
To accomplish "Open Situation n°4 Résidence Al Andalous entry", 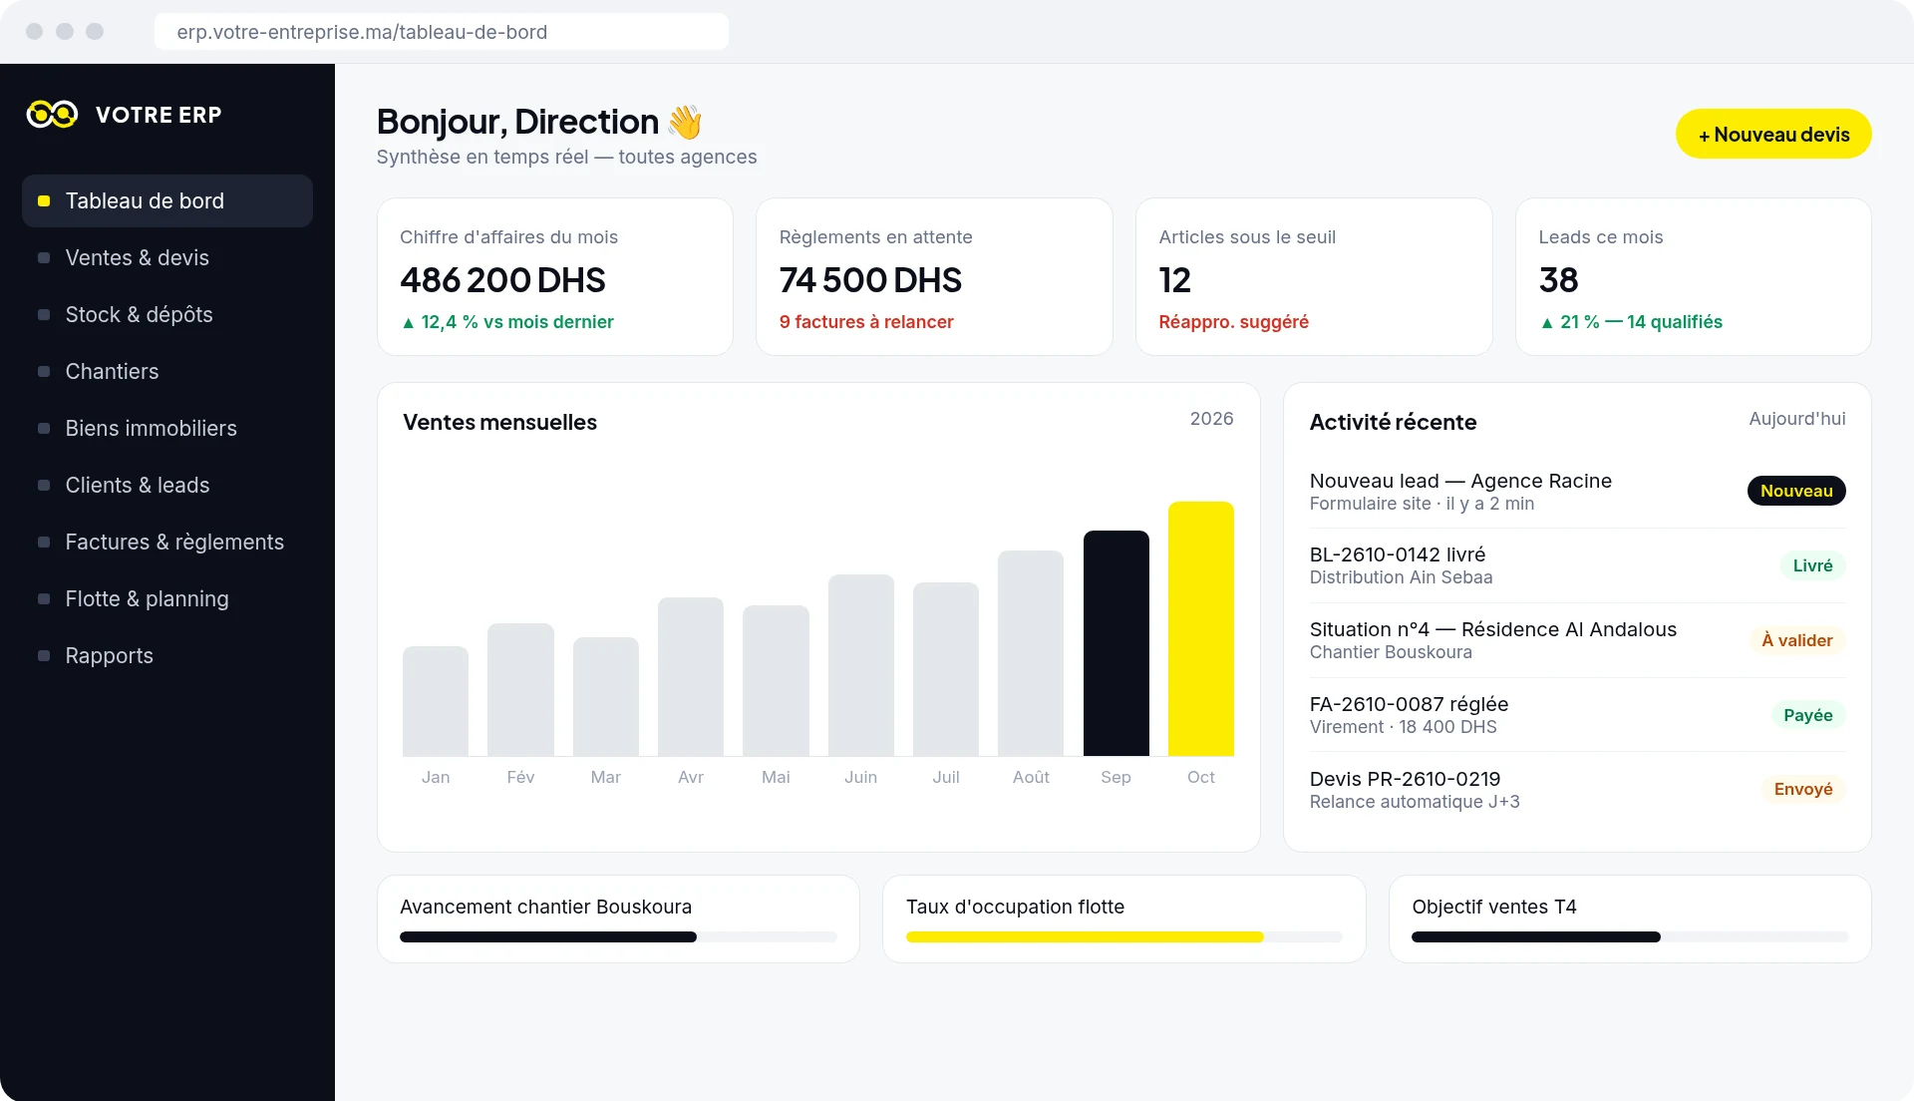I will pyautogui.click(x=1577, y=640).
